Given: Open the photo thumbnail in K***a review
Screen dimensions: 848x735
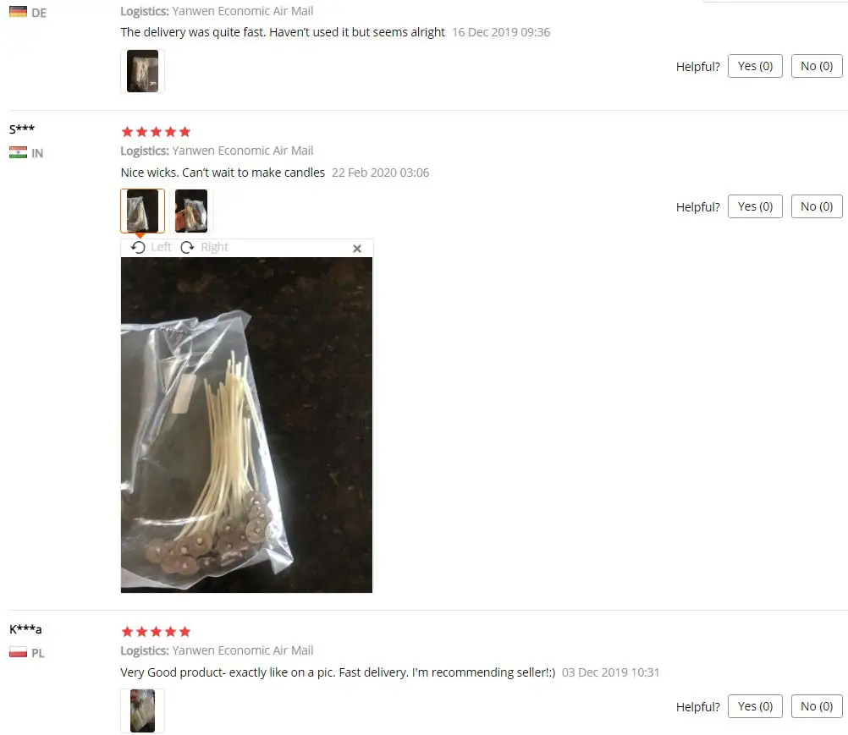Looking at the screenshot, I should [x=143, y=710].
